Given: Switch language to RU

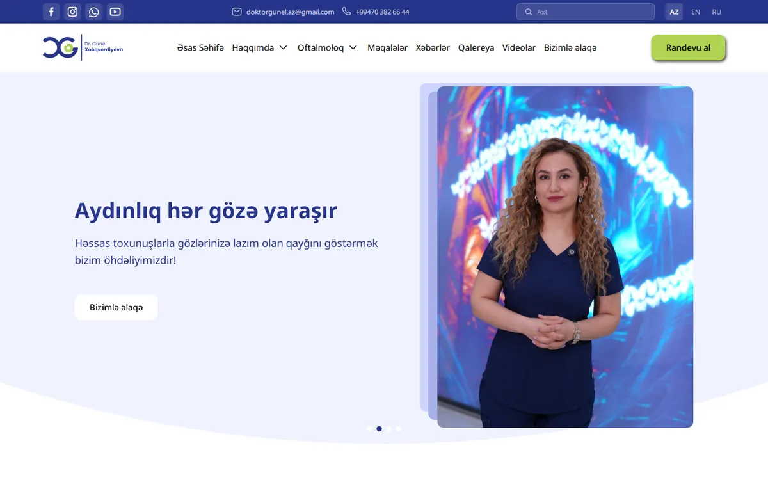Looking at the screenshot, I should (717, 12).
